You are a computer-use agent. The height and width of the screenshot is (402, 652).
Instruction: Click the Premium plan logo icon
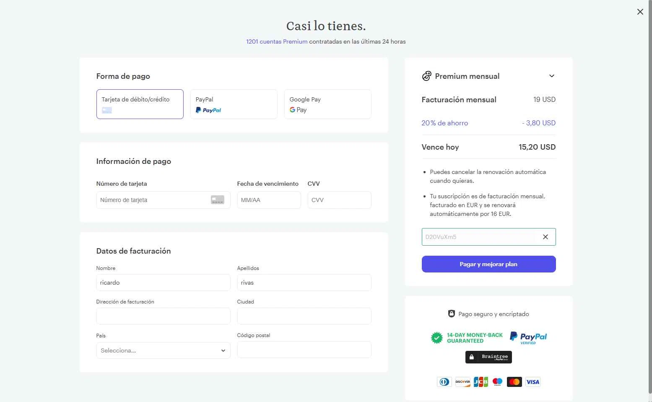click(426, 76)
